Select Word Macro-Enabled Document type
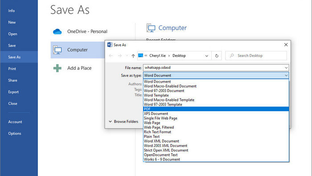The height and width of the screenshot is (176, 312). (216, 86)
